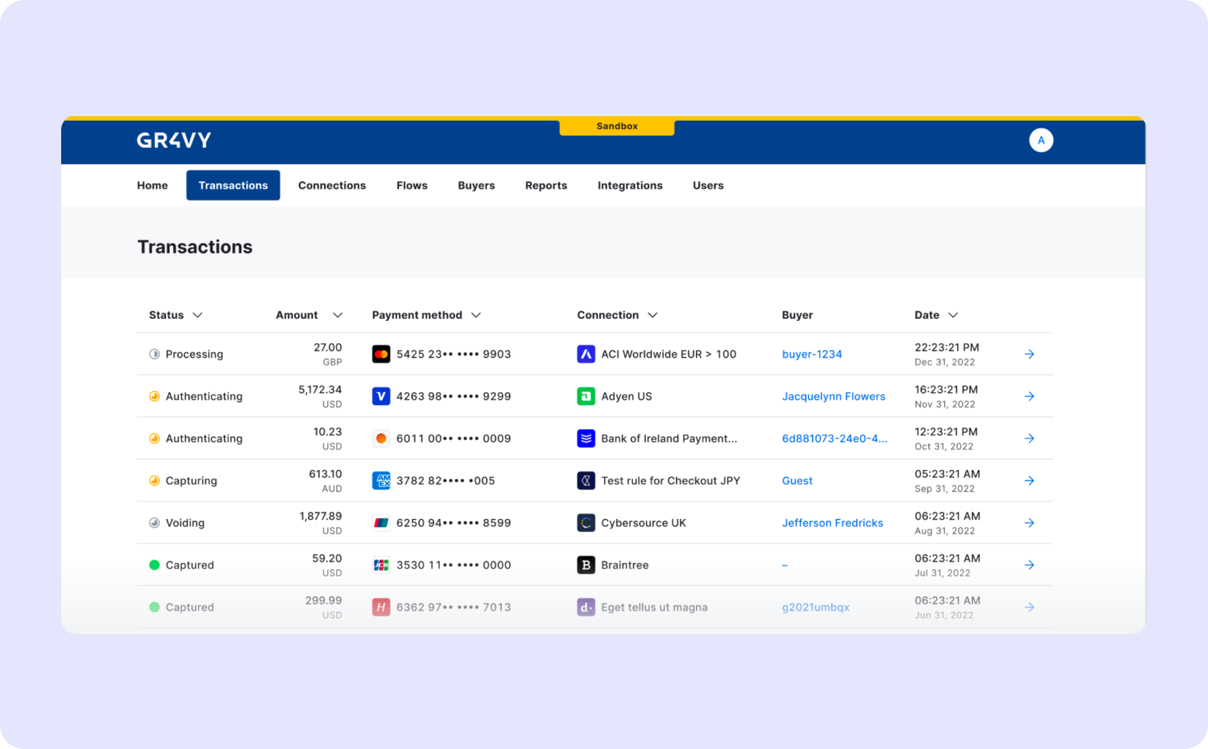
Task: Open the user avatar menu
Action: pos(1041,140)
